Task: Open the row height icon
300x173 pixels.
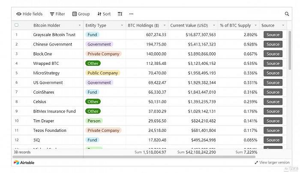Action: [x=120, y=14]
